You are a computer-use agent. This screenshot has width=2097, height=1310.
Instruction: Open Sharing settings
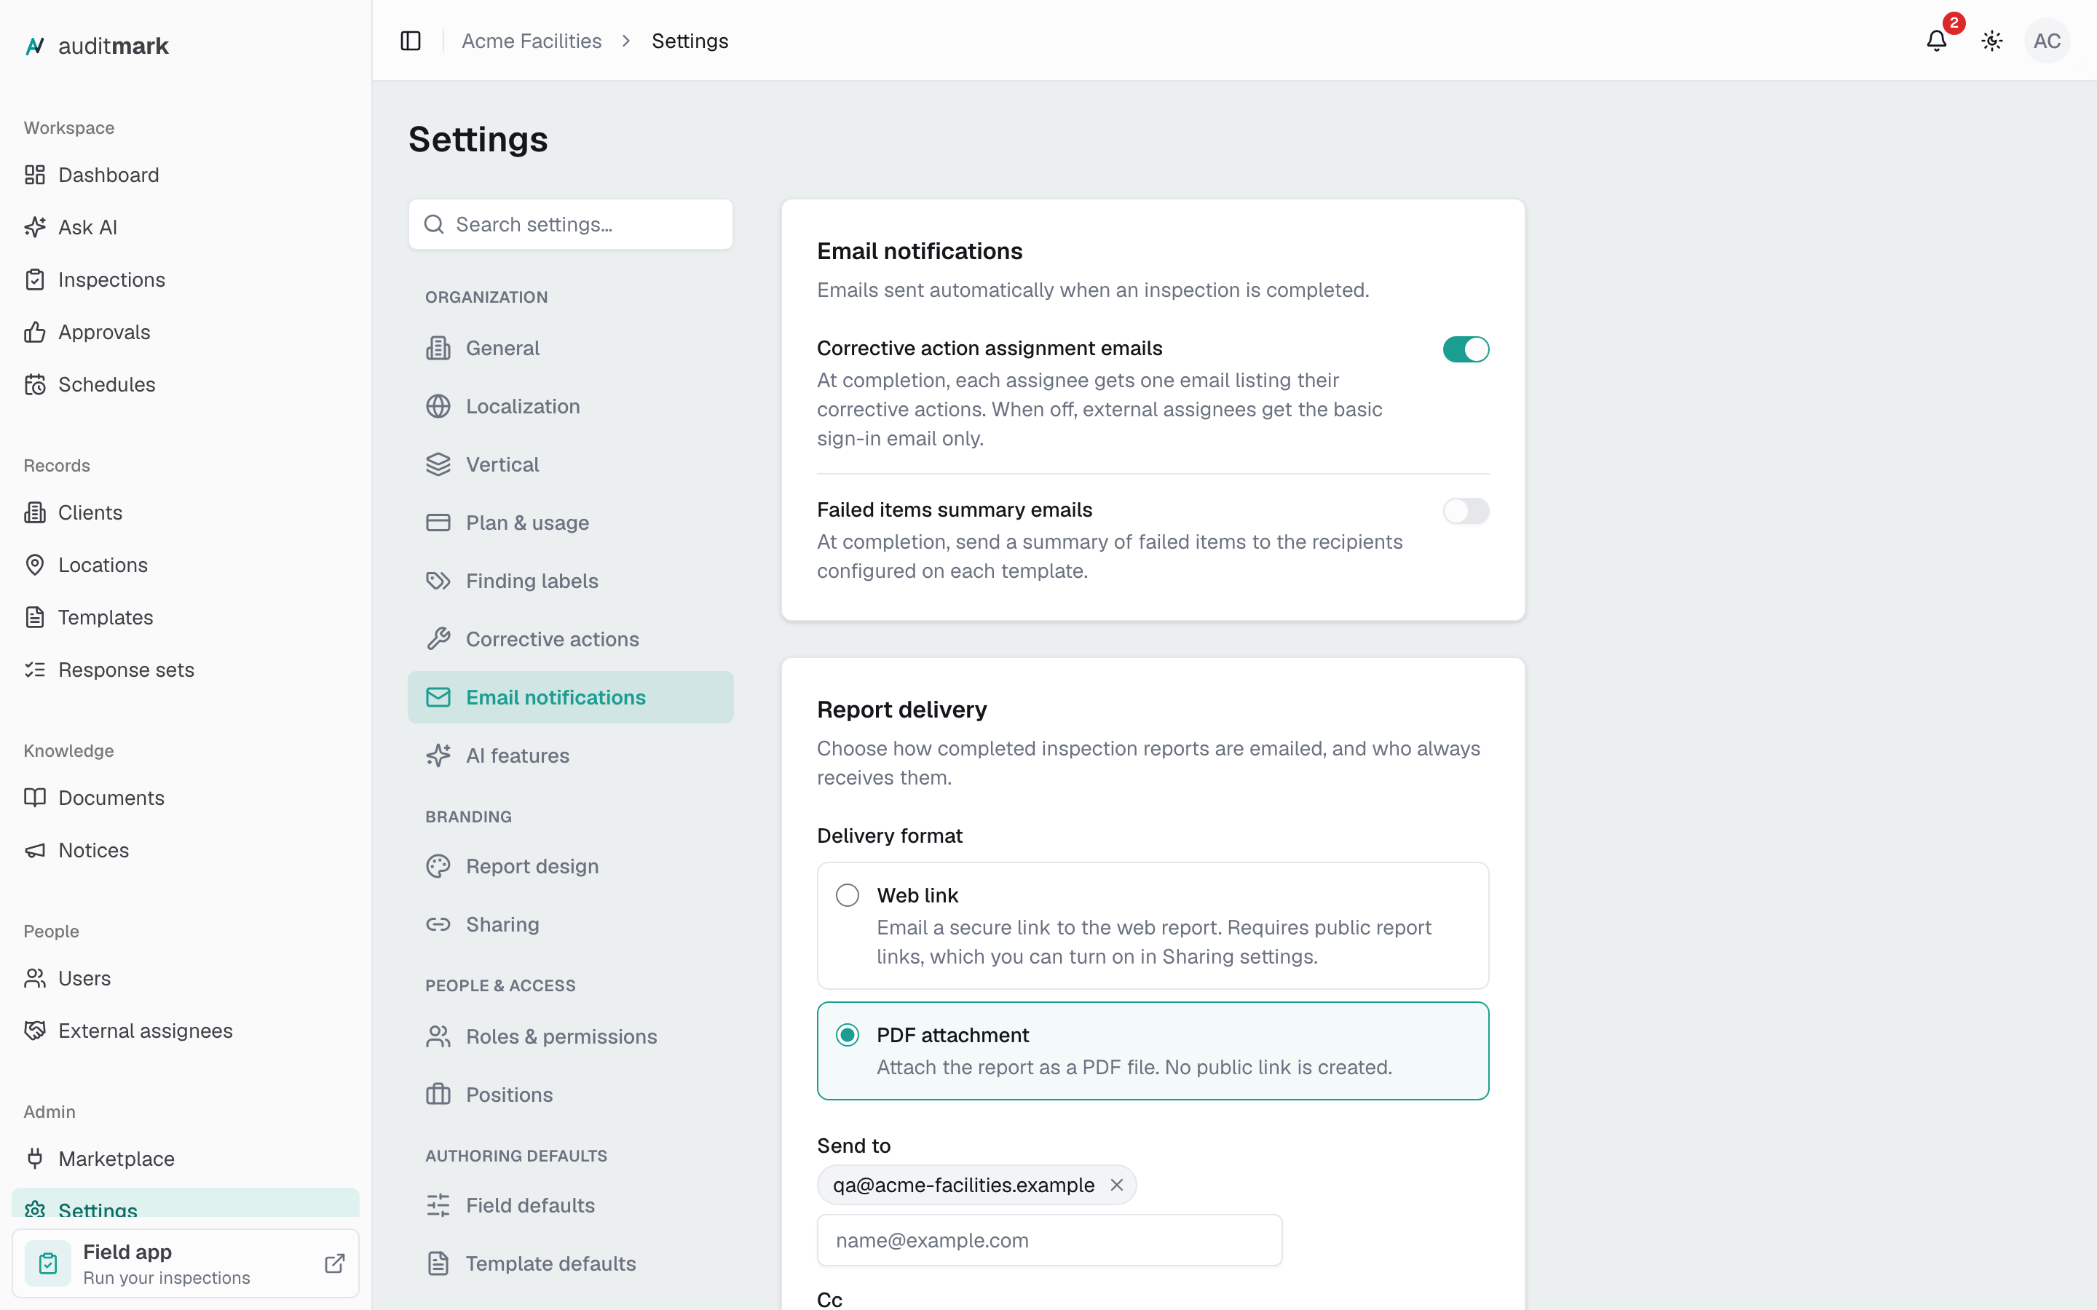[570, 924]
